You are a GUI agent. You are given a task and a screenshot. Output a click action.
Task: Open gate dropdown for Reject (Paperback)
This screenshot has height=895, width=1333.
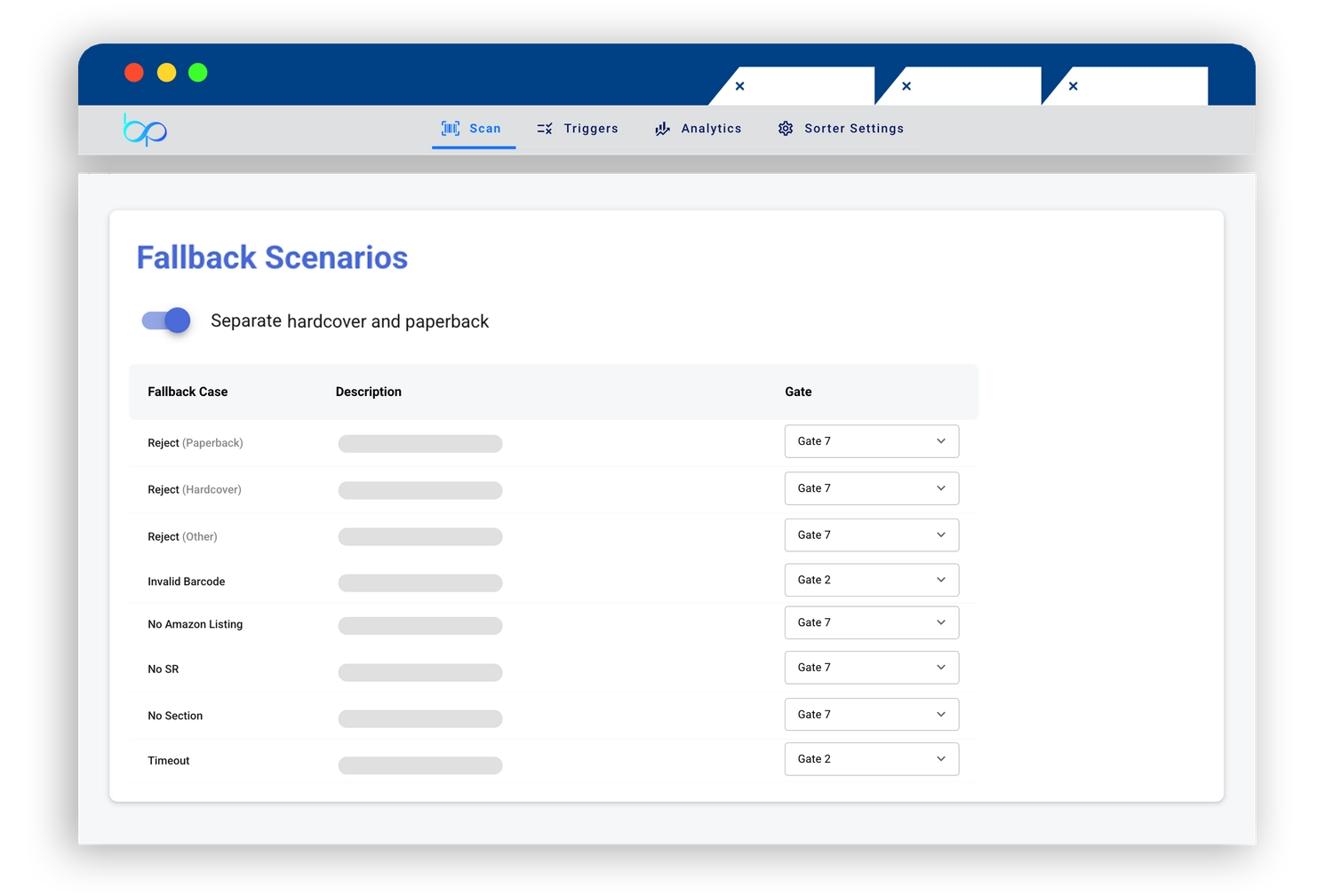[871, 441]
